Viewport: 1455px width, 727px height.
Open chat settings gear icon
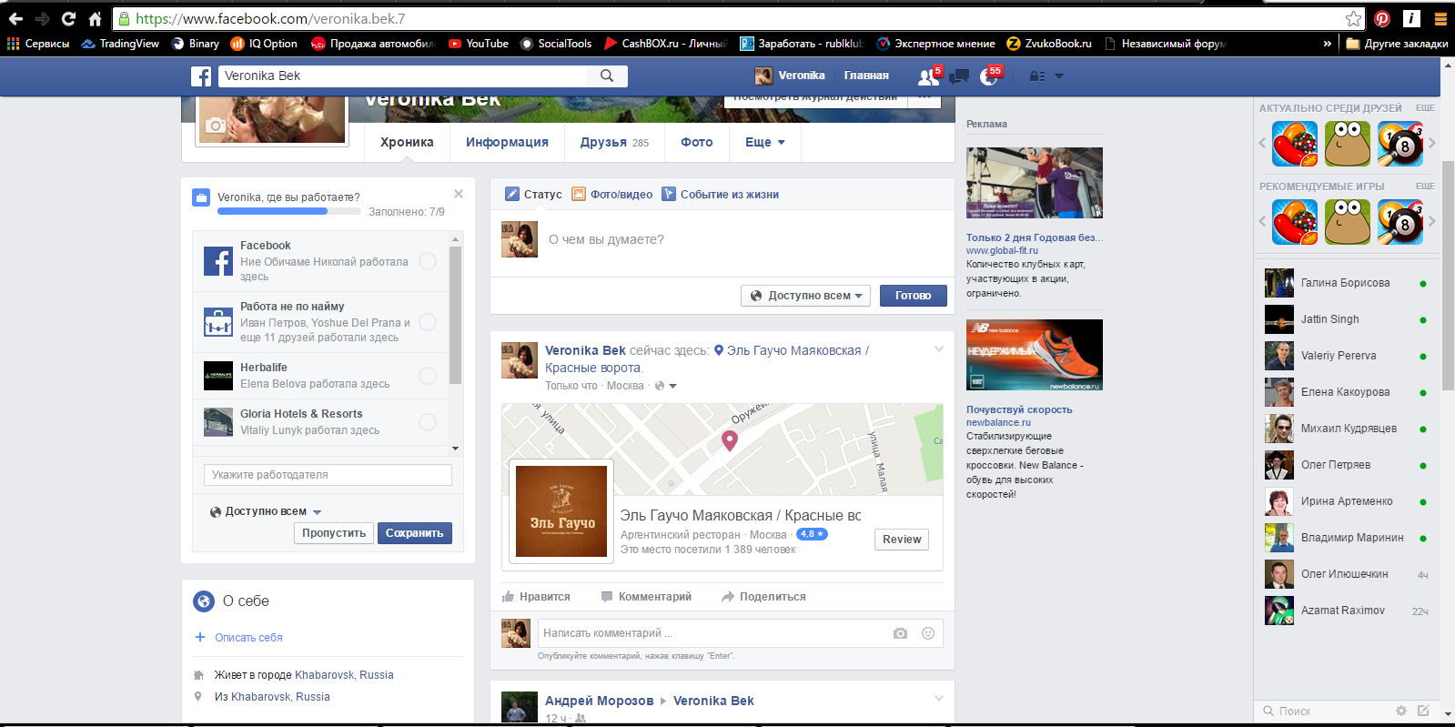[x=1401, y=711]
